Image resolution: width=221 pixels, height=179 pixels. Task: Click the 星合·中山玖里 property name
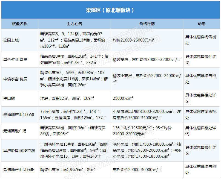coord(15,60)
